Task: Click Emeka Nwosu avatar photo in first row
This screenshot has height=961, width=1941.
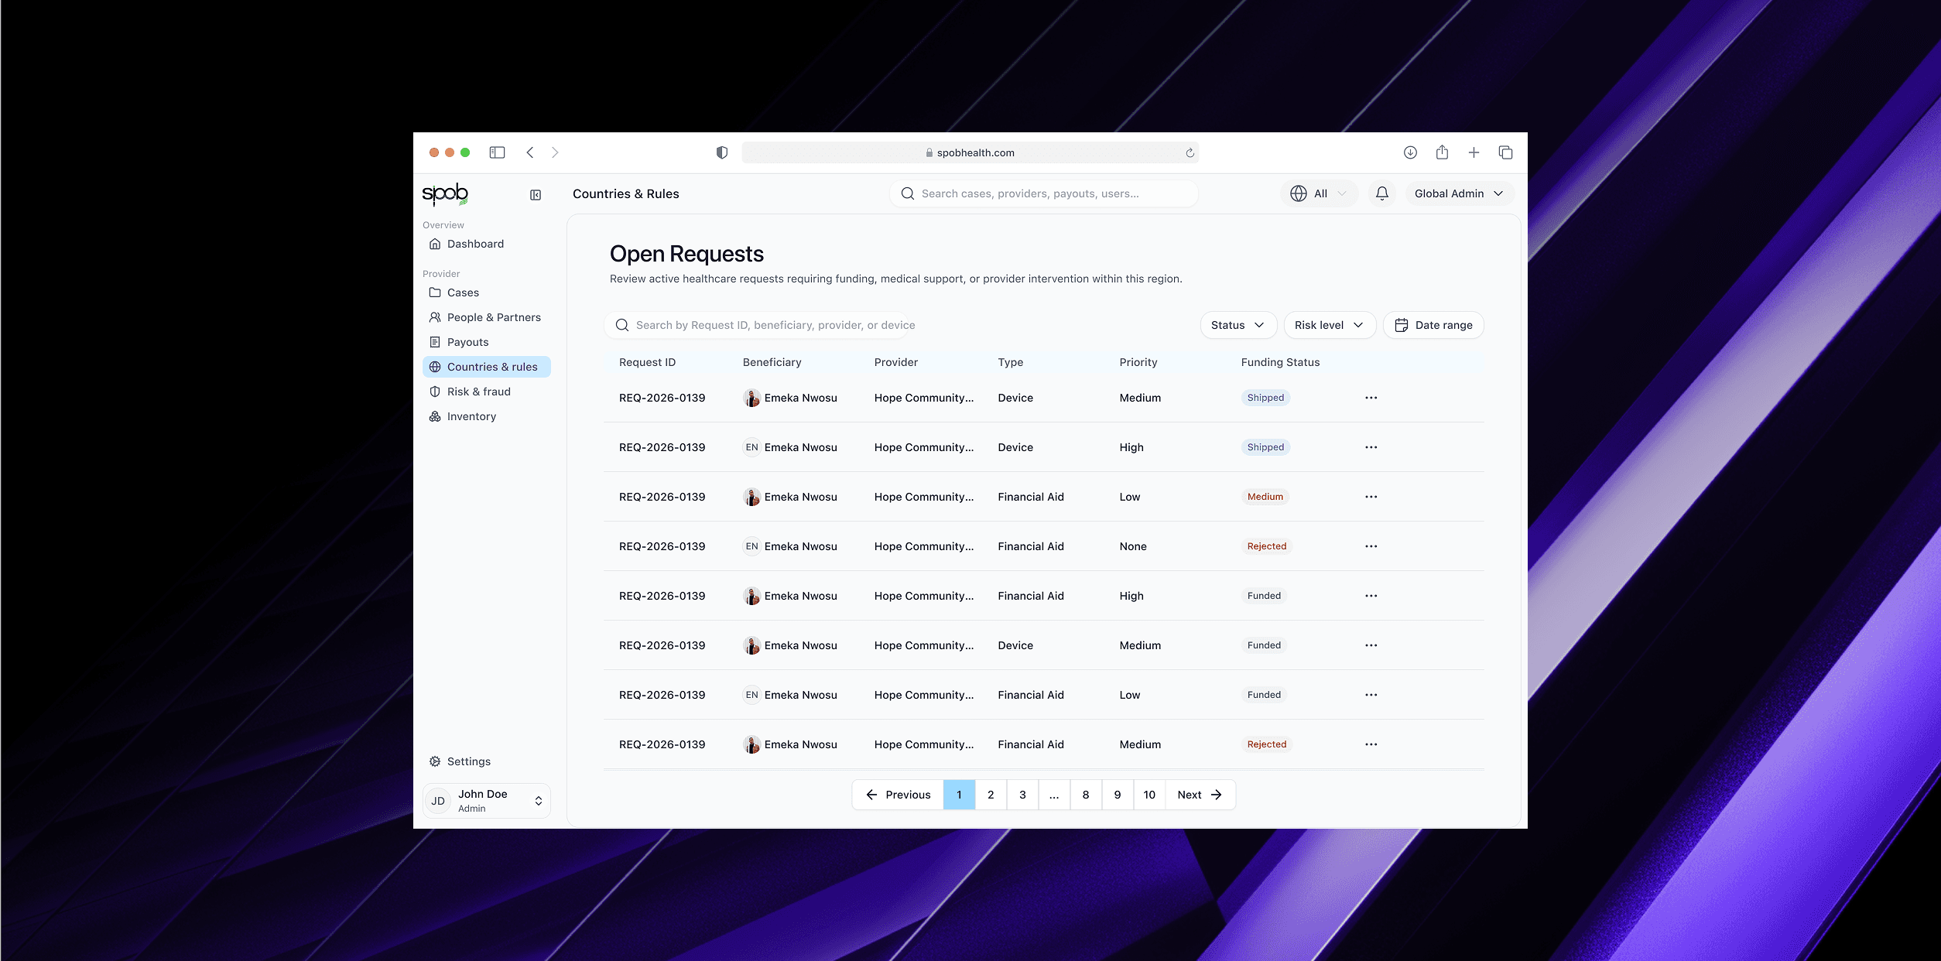Action: (751, 398)
